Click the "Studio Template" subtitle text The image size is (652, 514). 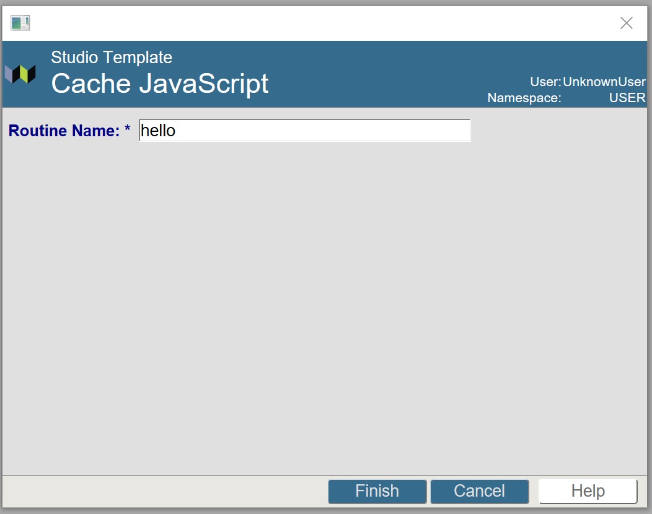112,58
